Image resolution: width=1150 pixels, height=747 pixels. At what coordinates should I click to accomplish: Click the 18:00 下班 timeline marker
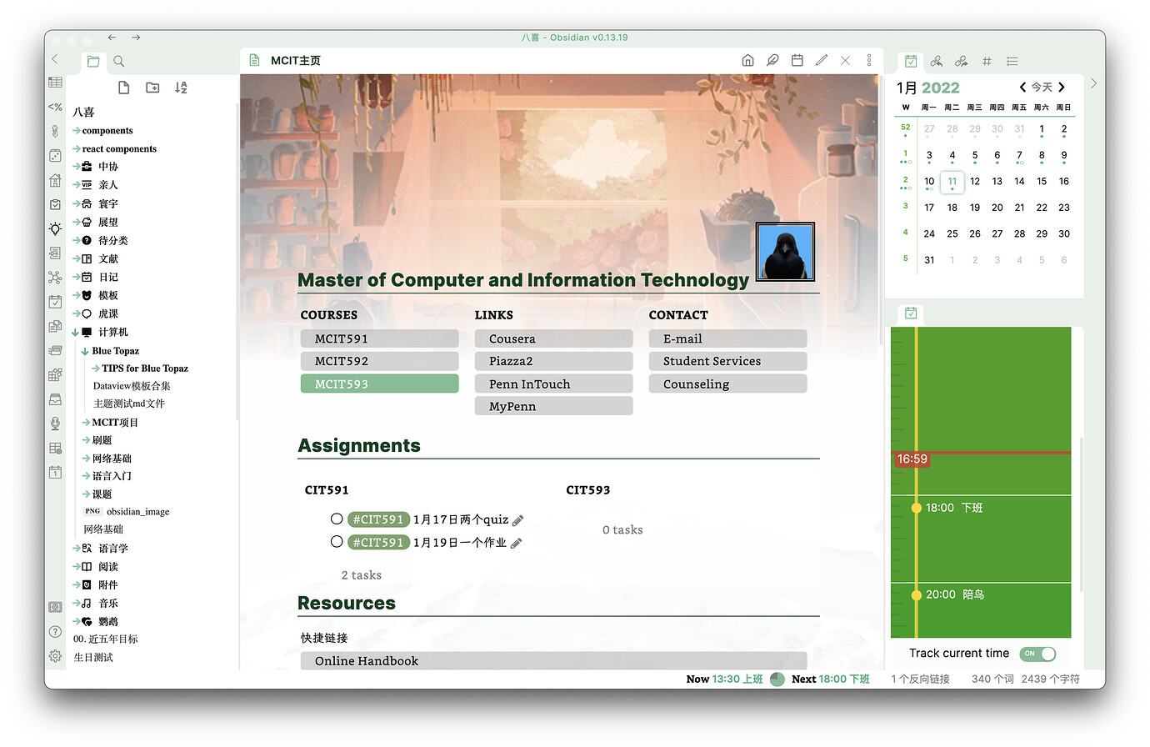coord(917,508)
